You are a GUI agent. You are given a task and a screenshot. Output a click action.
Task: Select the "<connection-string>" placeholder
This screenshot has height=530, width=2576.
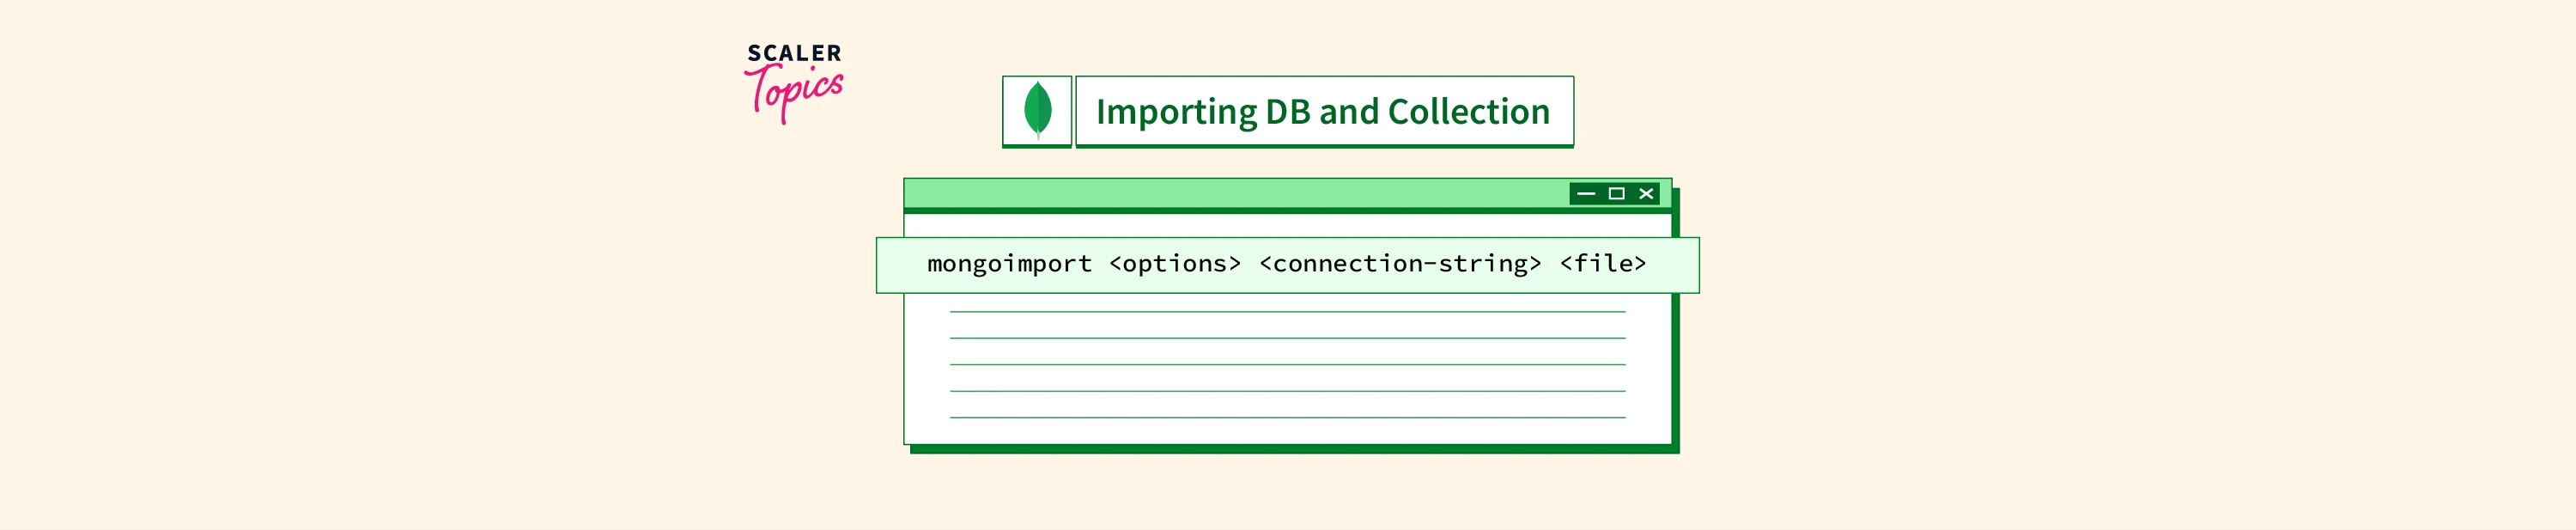pyautogui.click(x=1400, y=264)
